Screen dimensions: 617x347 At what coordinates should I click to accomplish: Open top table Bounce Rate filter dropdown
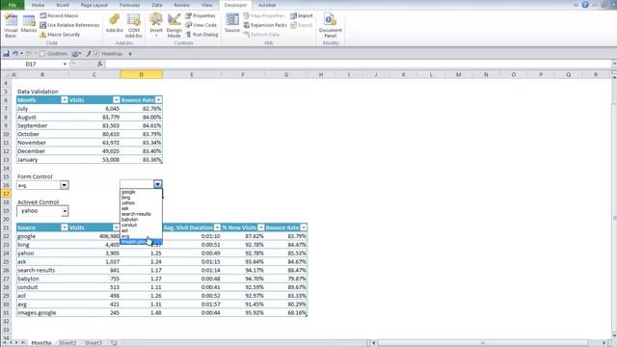point(158,100)
